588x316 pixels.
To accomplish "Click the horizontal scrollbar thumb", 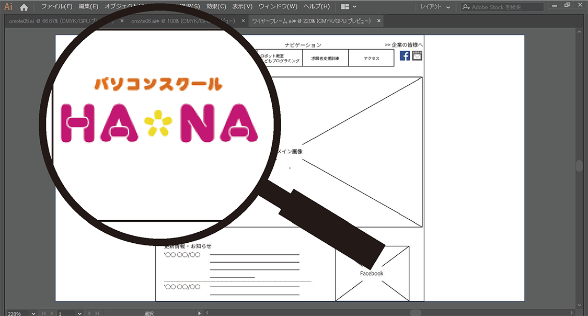I will click(x=416, y=313).
